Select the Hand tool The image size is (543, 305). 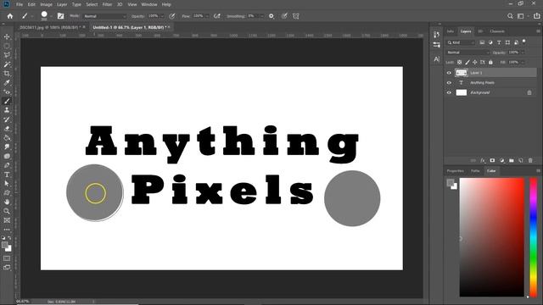coord(7,202)
